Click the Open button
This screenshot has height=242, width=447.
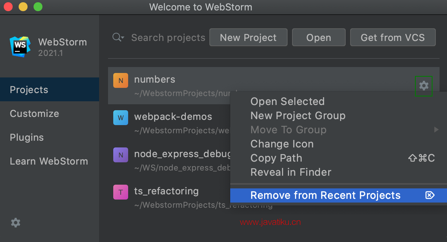(319, 37)
